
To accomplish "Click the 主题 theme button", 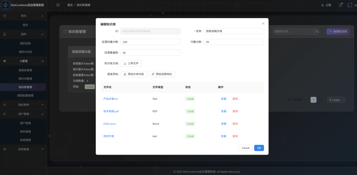I will 326,5.
